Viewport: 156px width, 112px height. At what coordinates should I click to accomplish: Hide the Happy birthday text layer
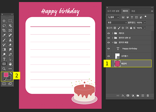point(108,48)
